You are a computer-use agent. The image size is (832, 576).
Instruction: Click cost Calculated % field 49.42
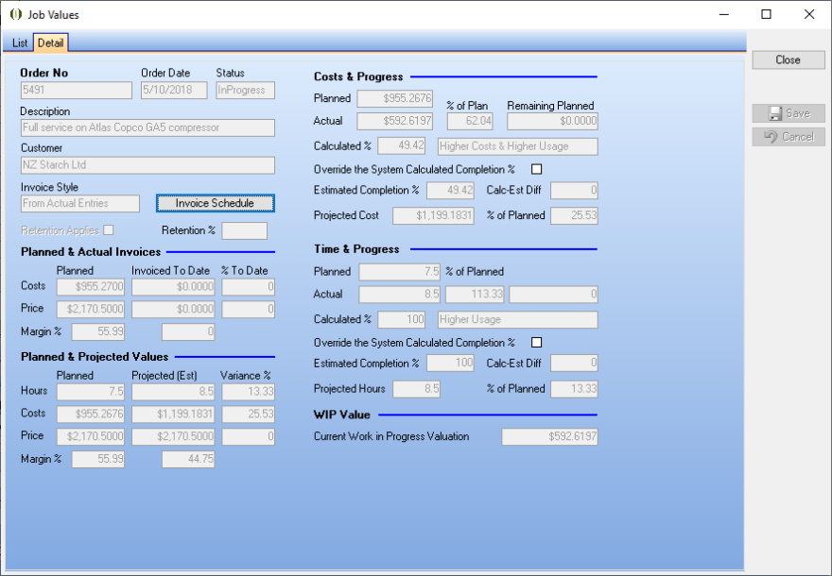coord(402,146)
